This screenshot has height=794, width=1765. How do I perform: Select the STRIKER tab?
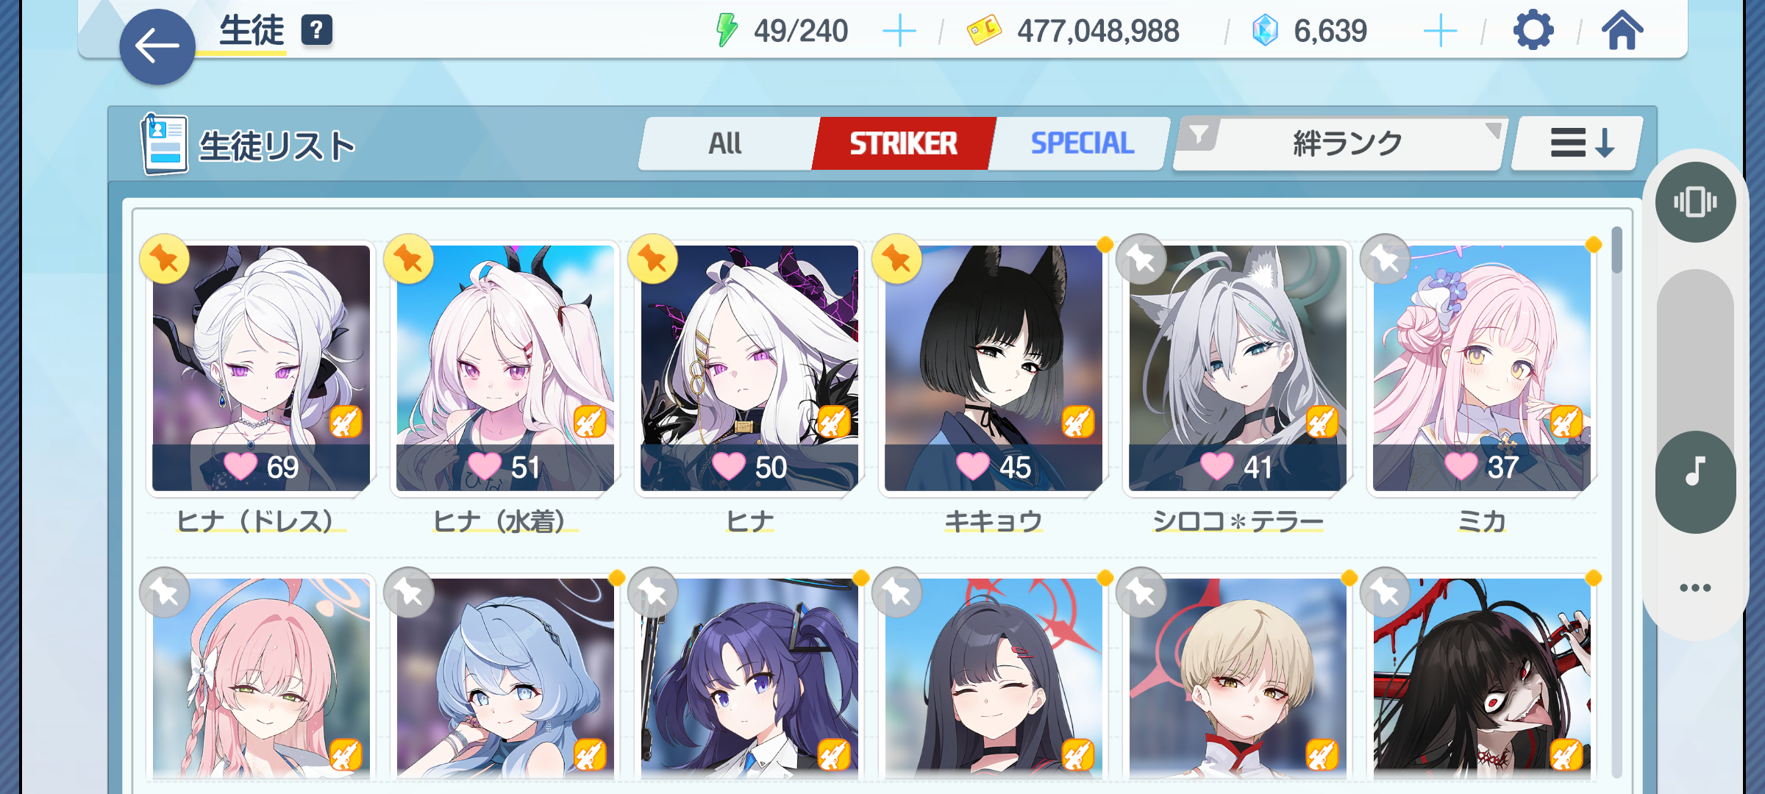pos(903,143)
